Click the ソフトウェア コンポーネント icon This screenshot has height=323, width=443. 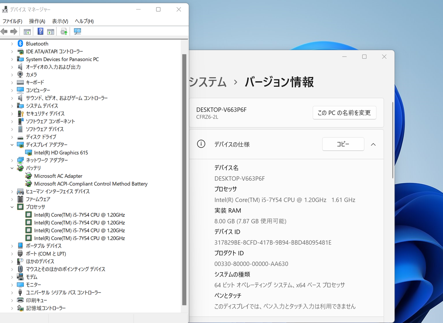pos(20,121)
